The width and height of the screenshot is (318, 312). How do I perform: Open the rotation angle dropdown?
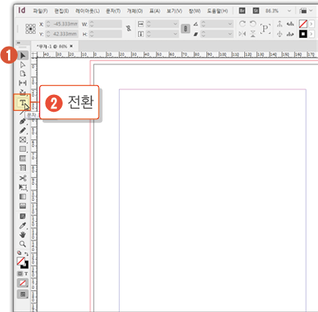(230, 24)
